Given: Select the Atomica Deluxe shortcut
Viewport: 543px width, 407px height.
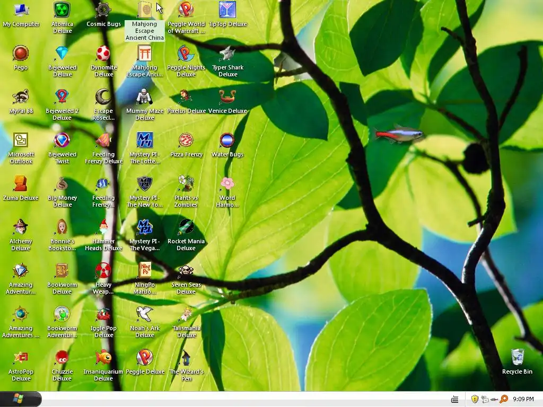Looking at the screenshot, I should (63, 10).
